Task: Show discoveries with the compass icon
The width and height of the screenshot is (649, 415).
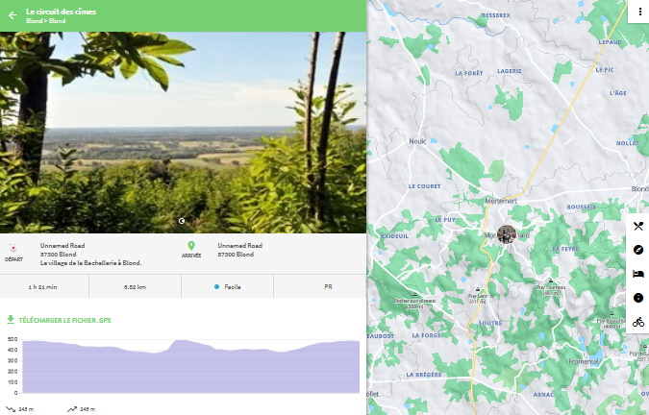Action: pos(638,250)
